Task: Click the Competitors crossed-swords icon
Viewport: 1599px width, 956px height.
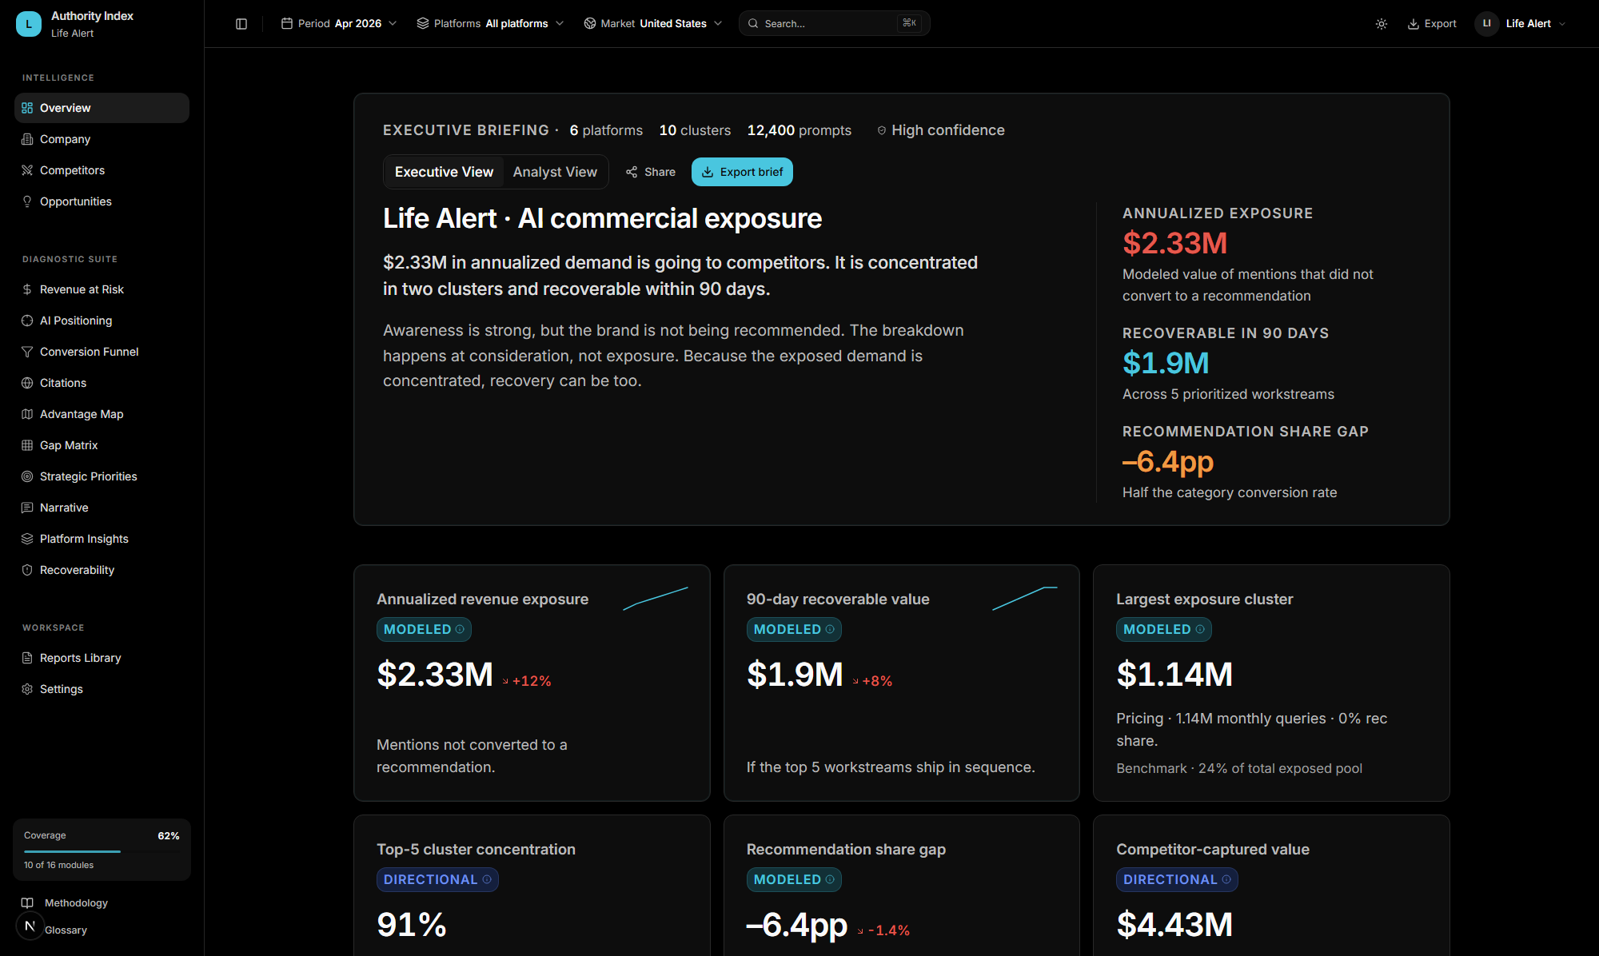Action: 27,170
